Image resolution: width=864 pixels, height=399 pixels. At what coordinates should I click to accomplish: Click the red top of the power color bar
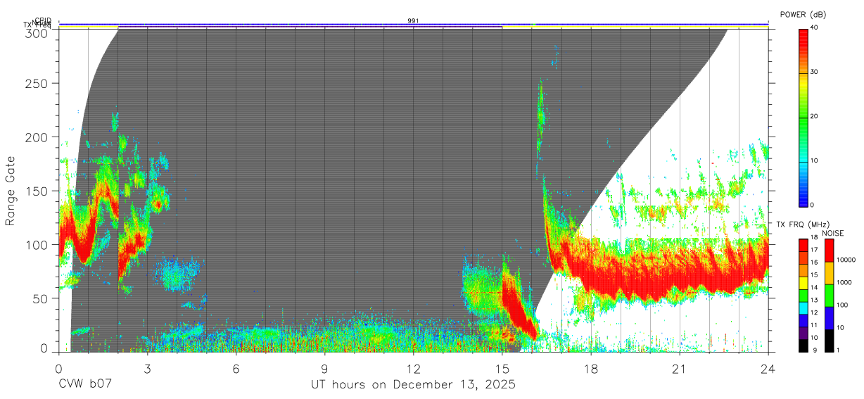pyautogui.click(x=803, y=39)
